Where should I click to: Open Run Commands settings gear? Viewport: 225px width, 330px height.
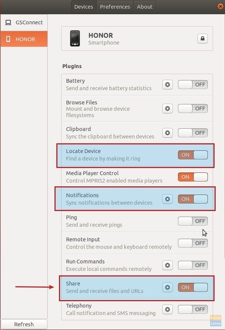(168, 265)
